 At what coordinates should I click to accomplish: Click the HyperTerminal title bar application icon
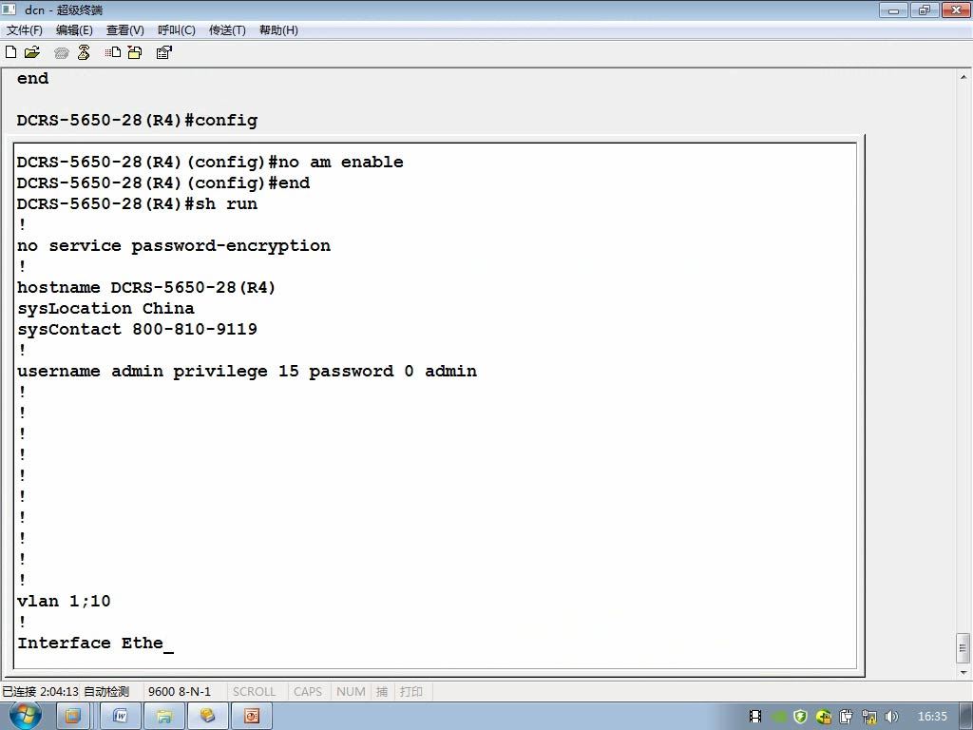10,10
